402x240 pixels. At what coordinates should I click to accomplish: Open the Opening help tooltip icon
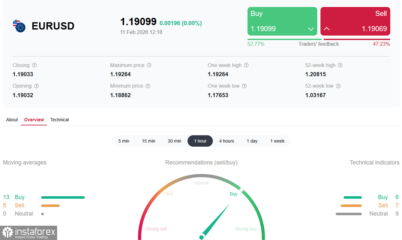click(x=36, y=86)
